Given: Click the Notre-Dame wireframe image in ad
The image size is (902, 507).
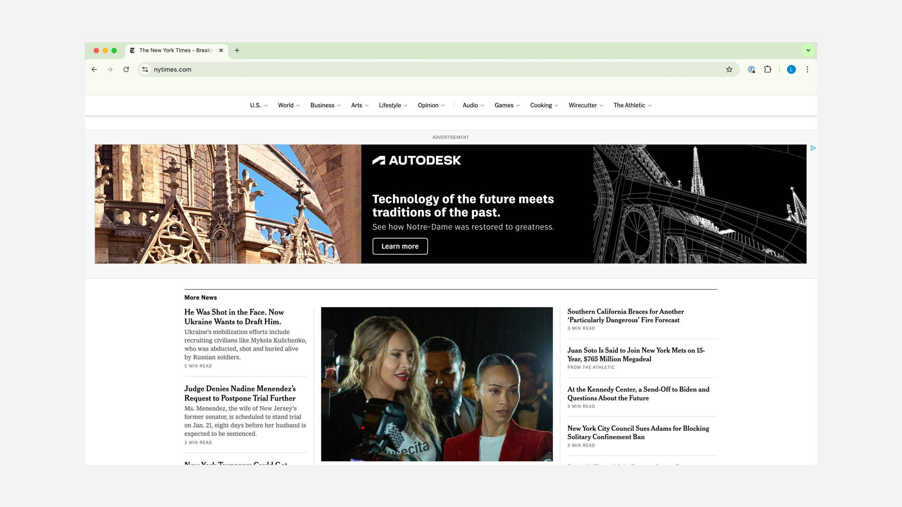Looking at the screenshot, I should [x=699, y=204].
